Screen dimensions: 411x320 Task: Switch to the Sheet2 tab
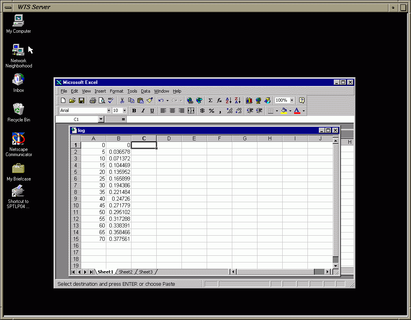pyautogui.click(x=126, y=272)
